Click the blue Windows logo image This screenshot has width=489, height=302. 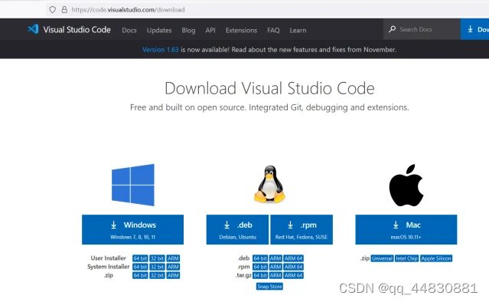click(133, 185)
